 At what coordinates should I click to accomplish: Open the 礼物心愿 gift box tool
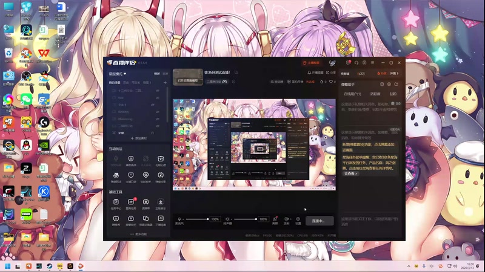(161, 161)
